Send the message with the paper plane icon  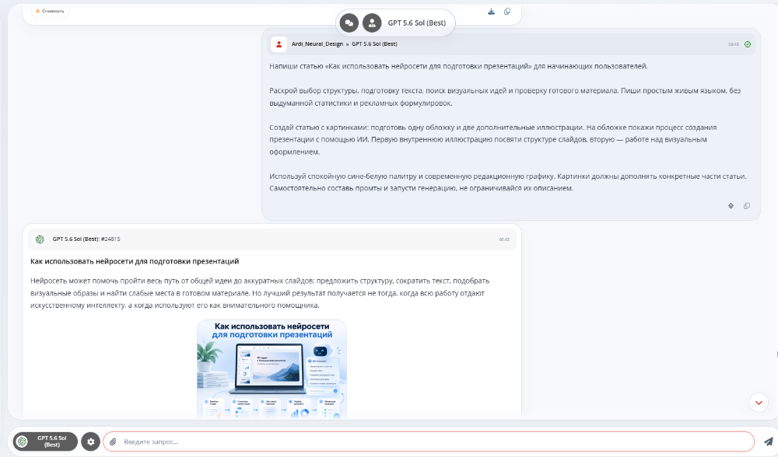(768, 441)
